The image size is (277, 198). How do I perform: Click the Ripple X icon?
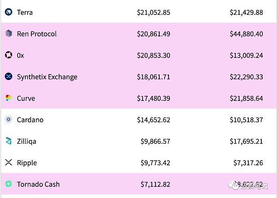pos(8,163)
